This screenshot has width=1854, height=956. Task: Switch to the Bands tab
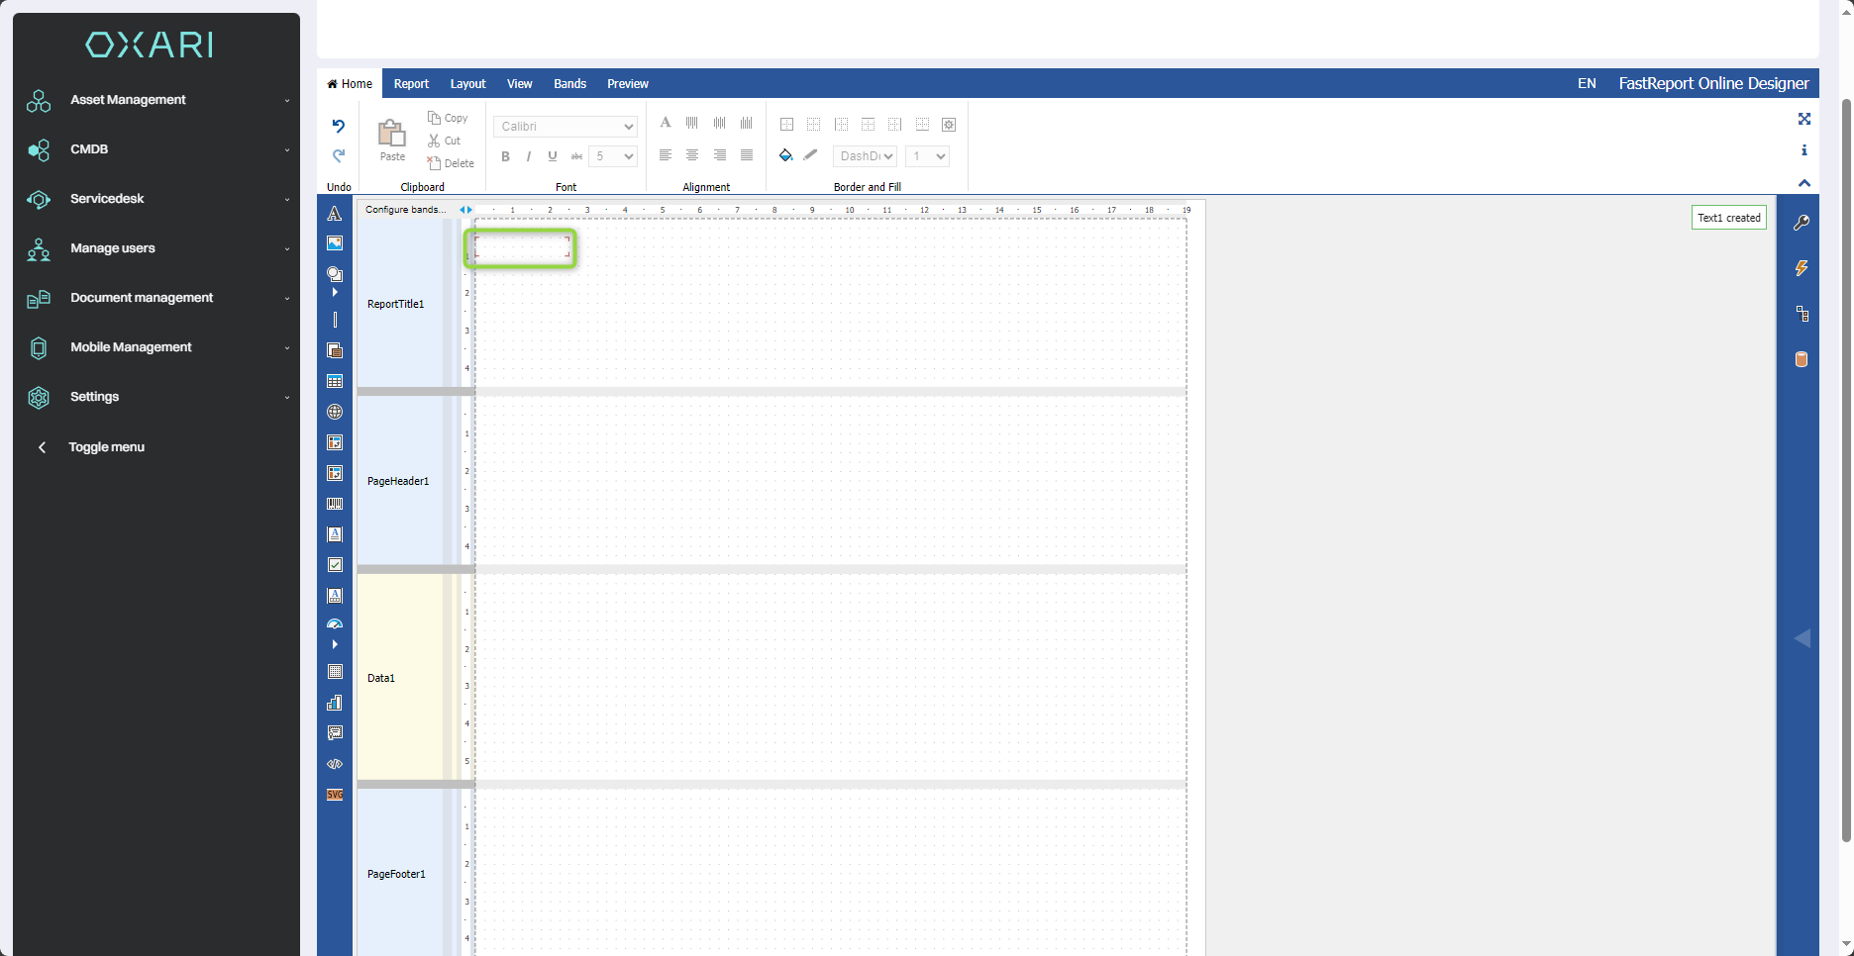click(569, 84)
